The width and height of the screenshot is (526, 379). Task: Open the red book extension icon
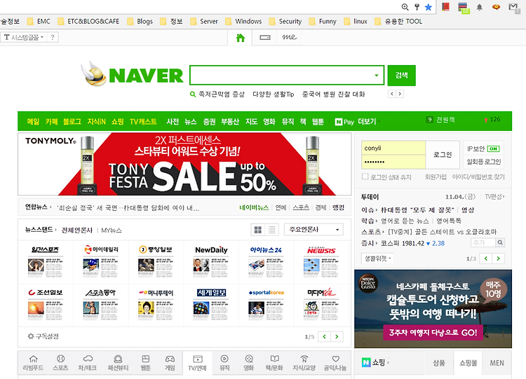(445, 7)
